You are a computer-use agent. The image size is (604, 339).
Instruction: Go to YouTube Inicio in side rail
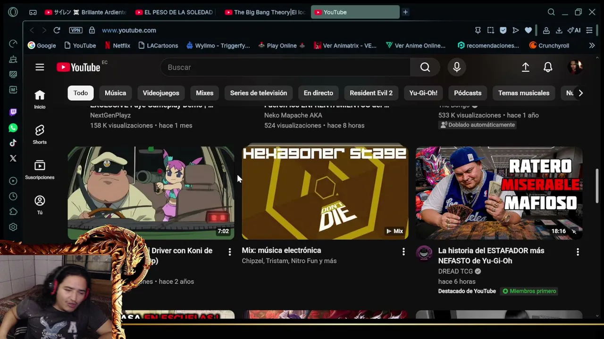tap(40, 99)
